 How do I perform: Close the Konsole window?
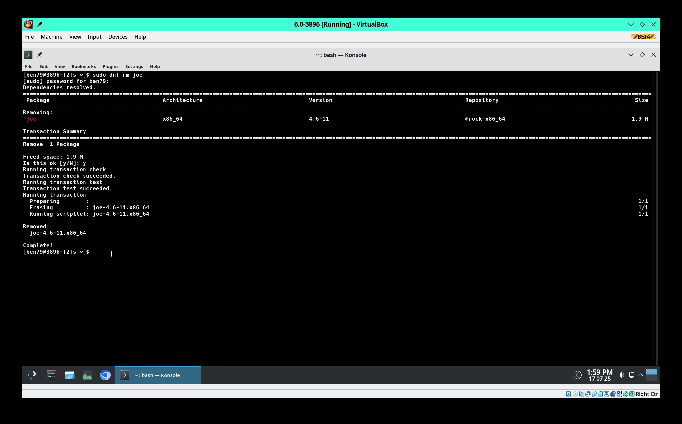click(x=653, y=55)
